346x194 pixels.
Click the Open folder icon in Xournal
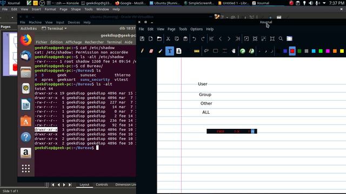(x=159, y=39)
